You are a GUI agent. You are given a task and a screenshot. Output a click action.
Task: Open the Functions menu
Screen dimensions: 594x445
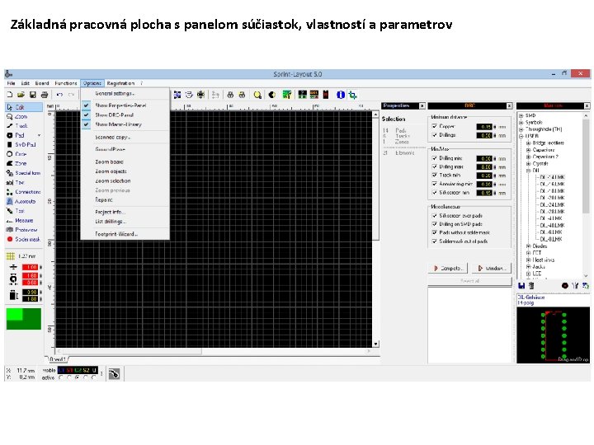[x=66, y=83]
